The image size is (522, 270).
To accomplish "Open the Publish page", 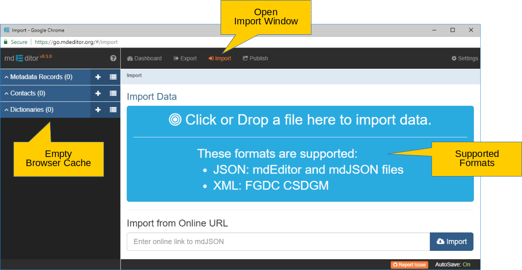I will [255, 58].
